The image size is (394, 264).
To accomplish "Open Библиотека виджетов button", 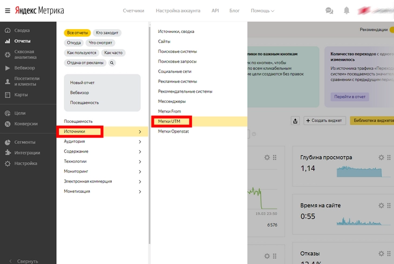I will (372, 121).
